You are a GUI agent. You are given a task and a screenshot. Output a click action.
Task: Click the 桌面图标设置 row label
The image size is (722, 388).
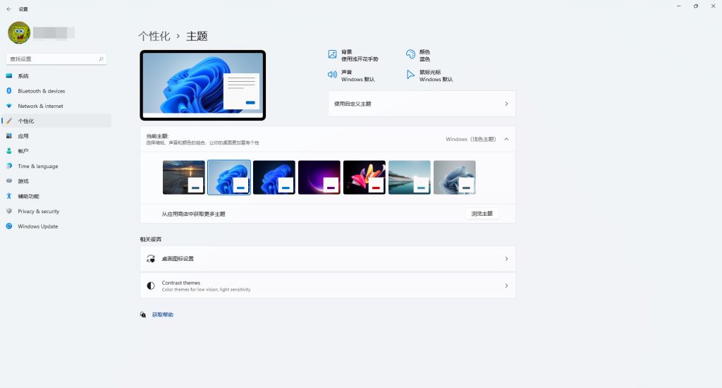point(178,258)
